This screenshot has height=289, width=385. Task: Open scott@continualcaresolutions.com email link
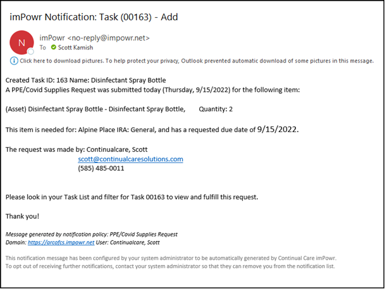[130, 159]
